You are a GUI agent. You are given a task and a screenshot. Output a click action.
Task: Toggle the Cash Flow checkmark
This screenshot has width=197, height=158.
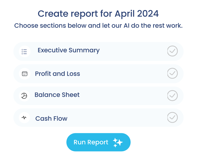[x=172, y=117]
